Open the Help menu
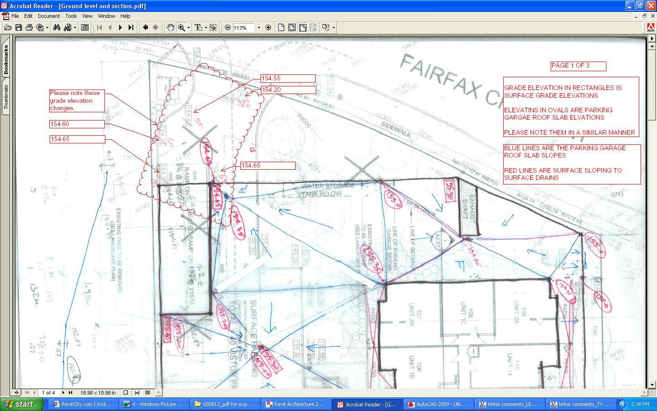Viewport: 657px width, 411px height. (125, 16)
